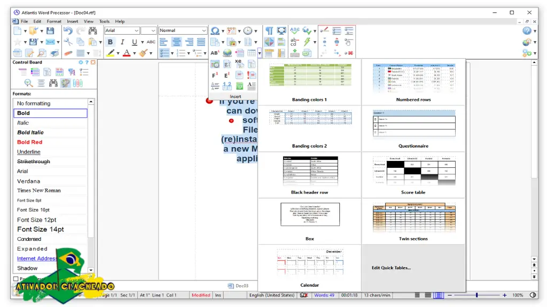The width and height of the screenshot is (547, 307).
Task: Align paragraph left
Action: click(163, 42)
